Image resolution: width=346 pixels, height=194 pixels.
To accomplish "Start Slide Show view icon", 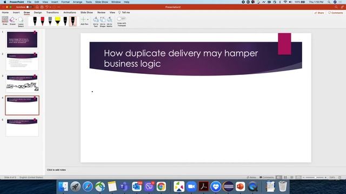I will click(x=298, y=177).
